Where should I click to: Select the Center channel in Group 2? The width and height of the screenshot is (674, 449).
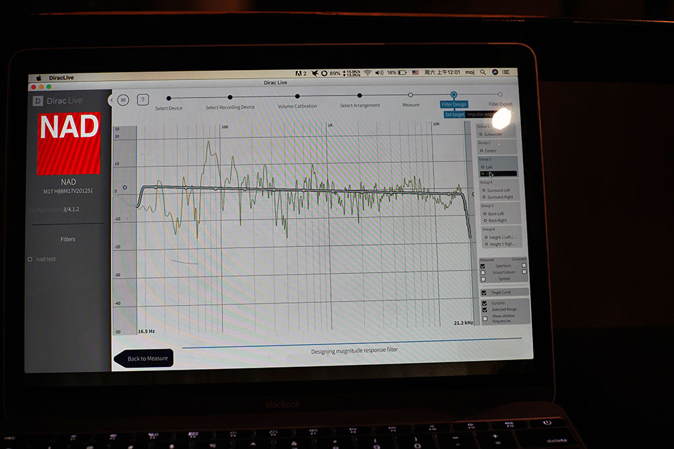pos(488,151)
